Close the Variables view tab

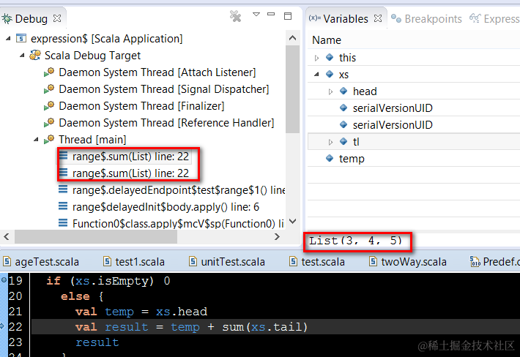point(378,18)
